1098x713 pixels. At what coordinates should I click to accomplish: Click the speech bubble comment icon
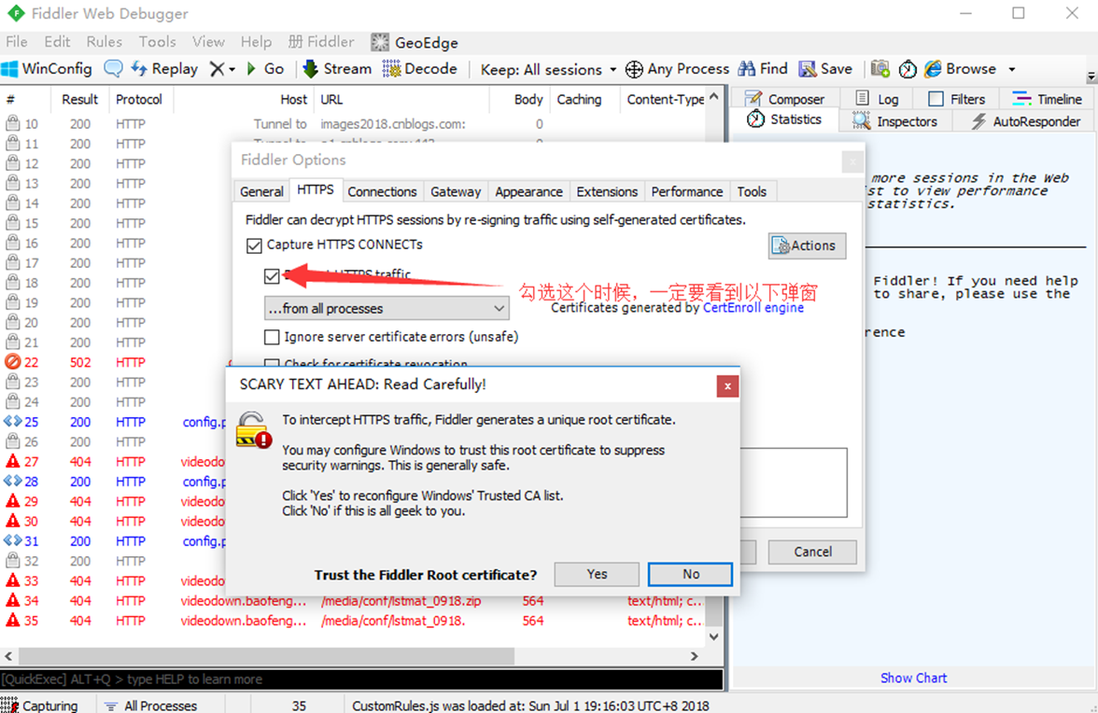(113, 68)
